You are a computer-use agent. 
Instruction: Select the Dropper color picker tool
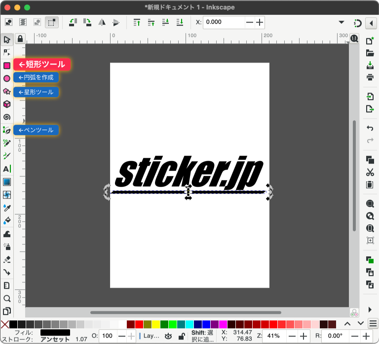point(7,208)
